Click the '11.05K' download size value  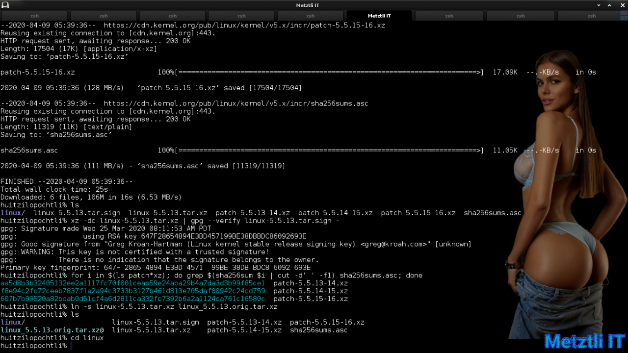[x=505, y=151]
